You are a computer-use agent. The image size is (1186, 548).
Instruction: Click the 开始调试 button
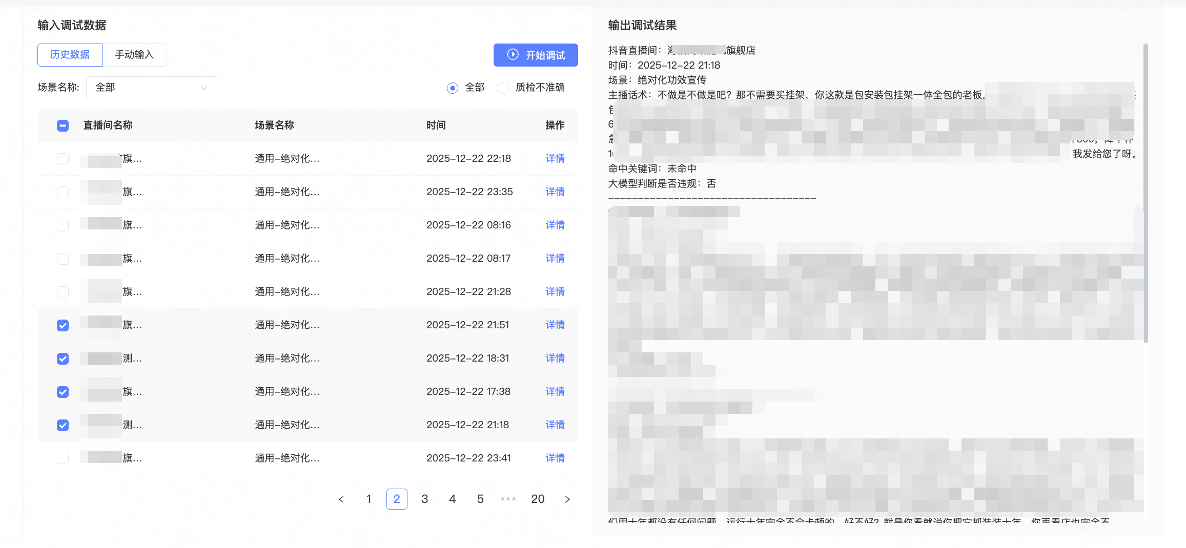536,55
